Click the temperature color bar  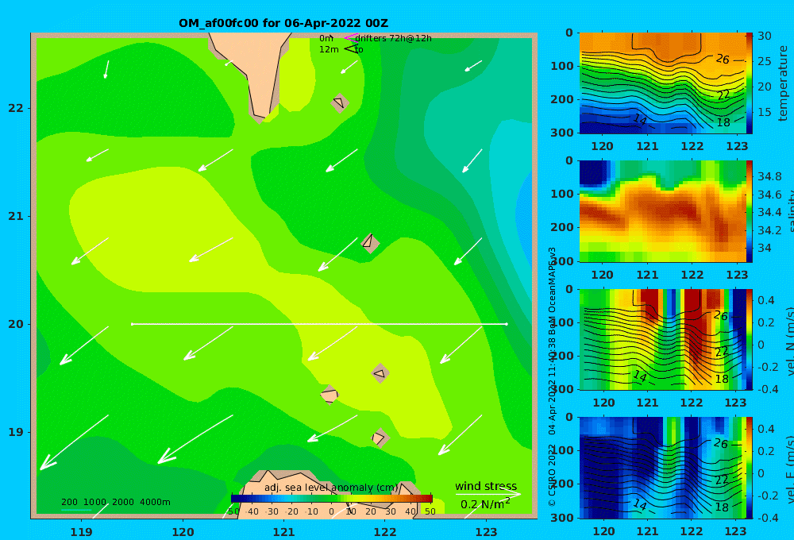(750, 83)
